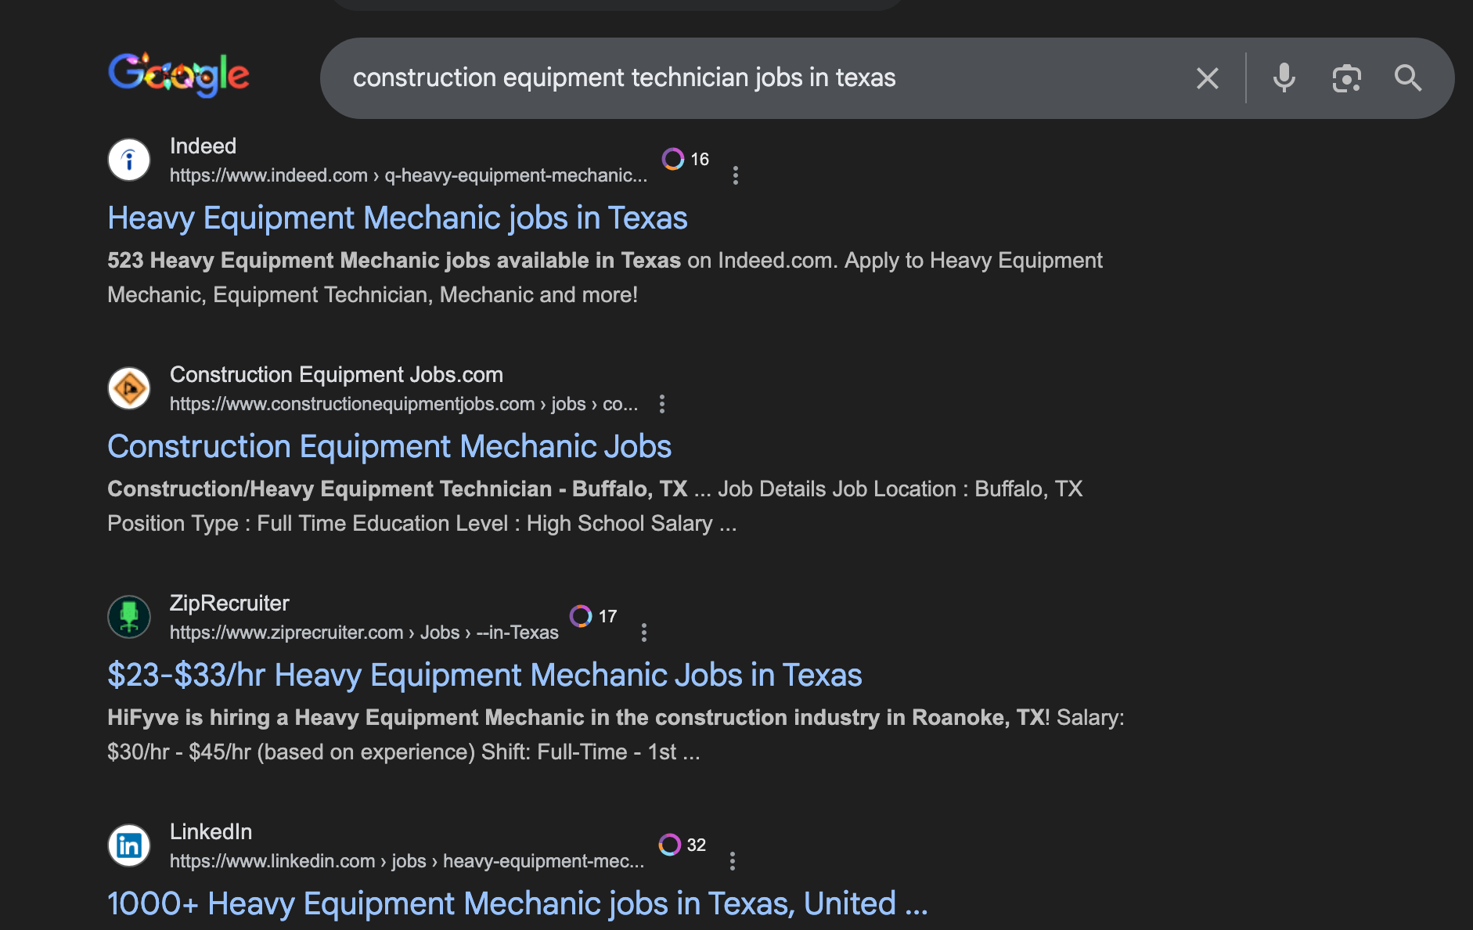Open the Indeed result more options menu

(735, 175)
